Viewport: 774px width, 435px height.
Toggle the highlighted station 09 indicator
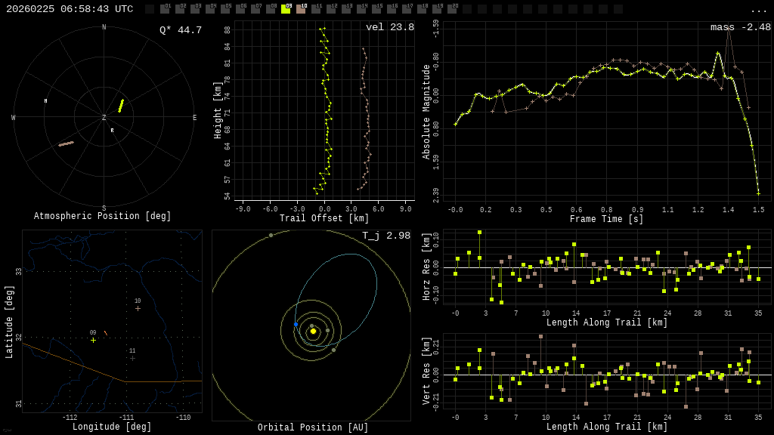(286, 9)
